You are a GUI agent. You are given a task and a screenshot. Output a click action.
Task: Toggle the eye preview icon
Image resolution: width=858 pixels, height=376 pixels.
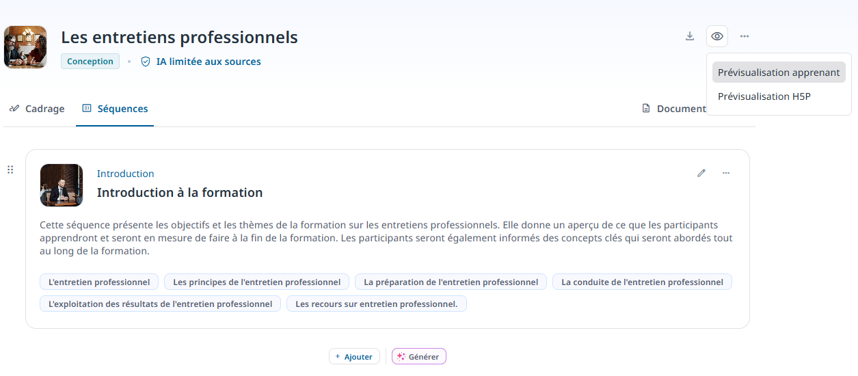[x=717, y=36]
